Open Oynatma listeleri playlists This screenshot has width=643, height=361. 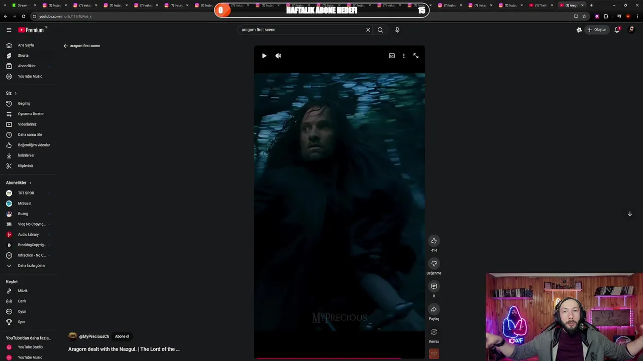coord(28,114)
